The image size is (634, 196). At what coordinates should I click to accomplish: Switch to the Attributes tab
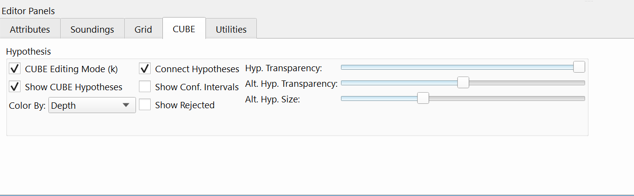30,29
